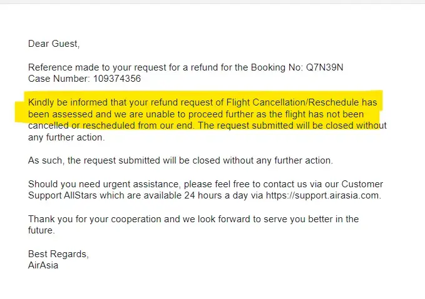The height and width of the screenshot is (299, 425).
Task: Click the "Best Regards," closing line
Action: (58, 253)
